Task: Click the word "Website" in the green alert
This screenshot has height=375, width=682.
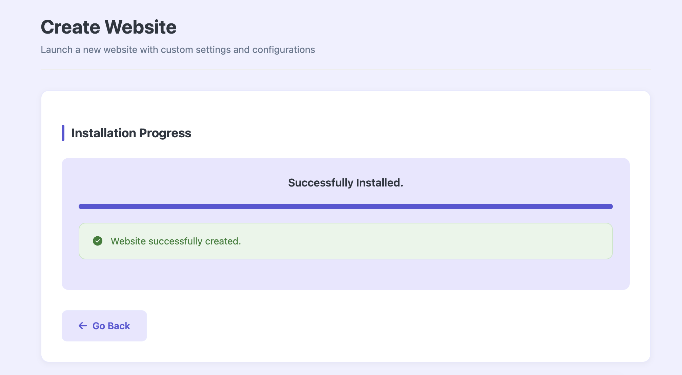Action: point(128,241)
